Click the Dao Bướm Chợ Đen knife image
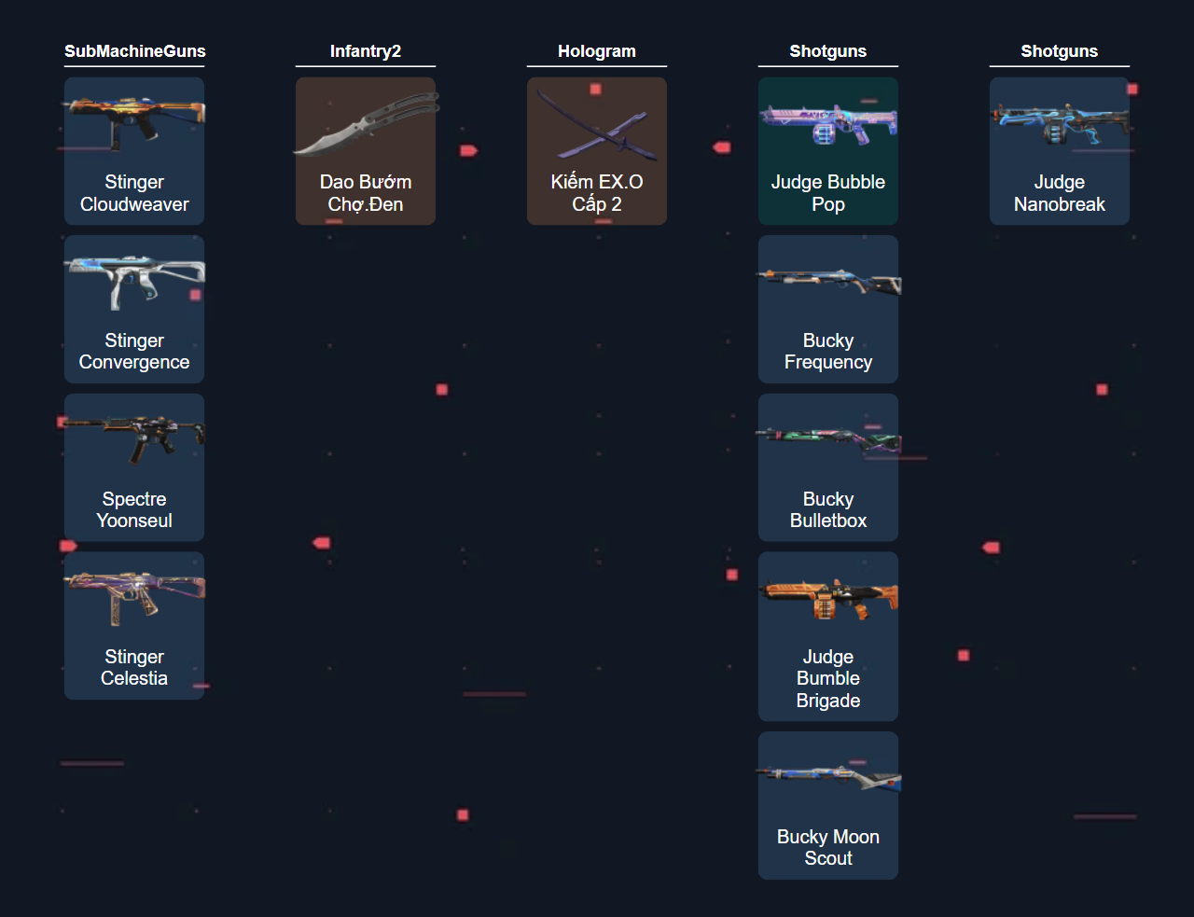The height and width of the screenshot is (917, 1194). (x=366, y=122)
